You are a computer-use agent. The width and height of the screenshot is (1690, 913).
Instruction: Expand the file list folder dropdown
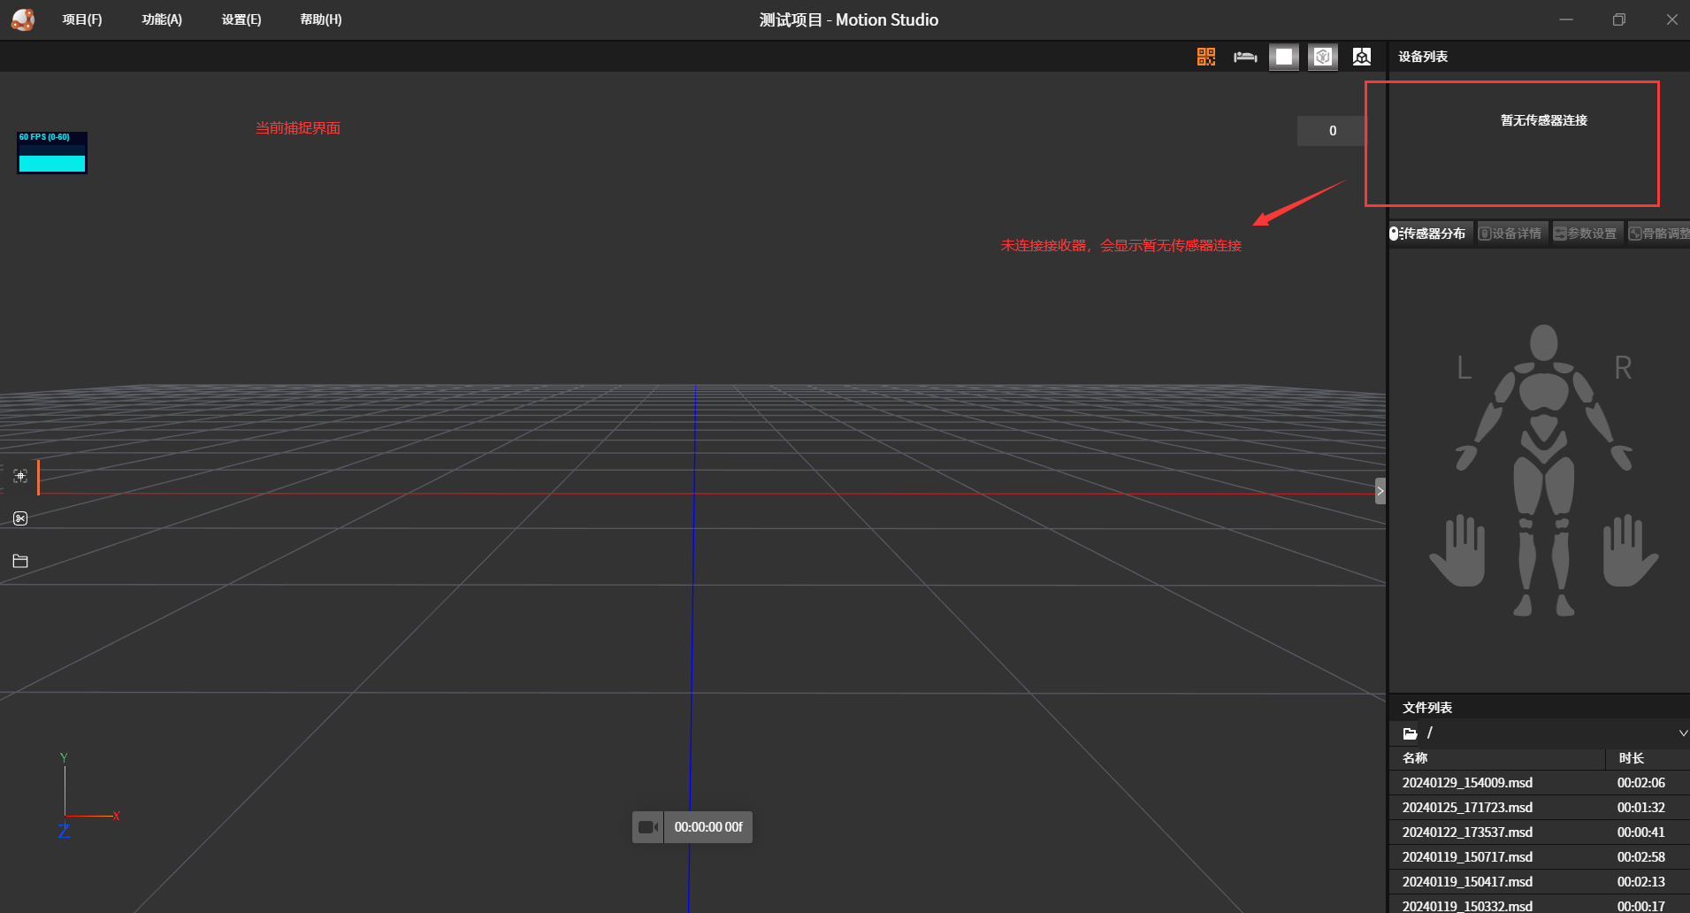point(1681,733)
